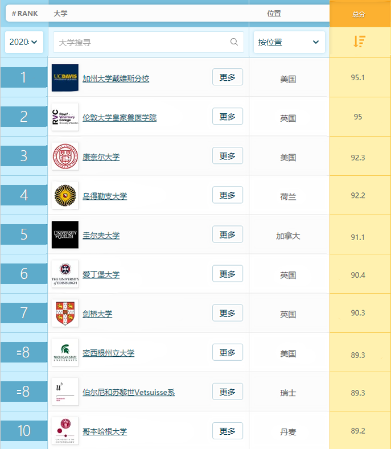Click the search magnifier icon
Image resolution: width=391 pixels, height=449 pixels.
(x=234, y=42)
